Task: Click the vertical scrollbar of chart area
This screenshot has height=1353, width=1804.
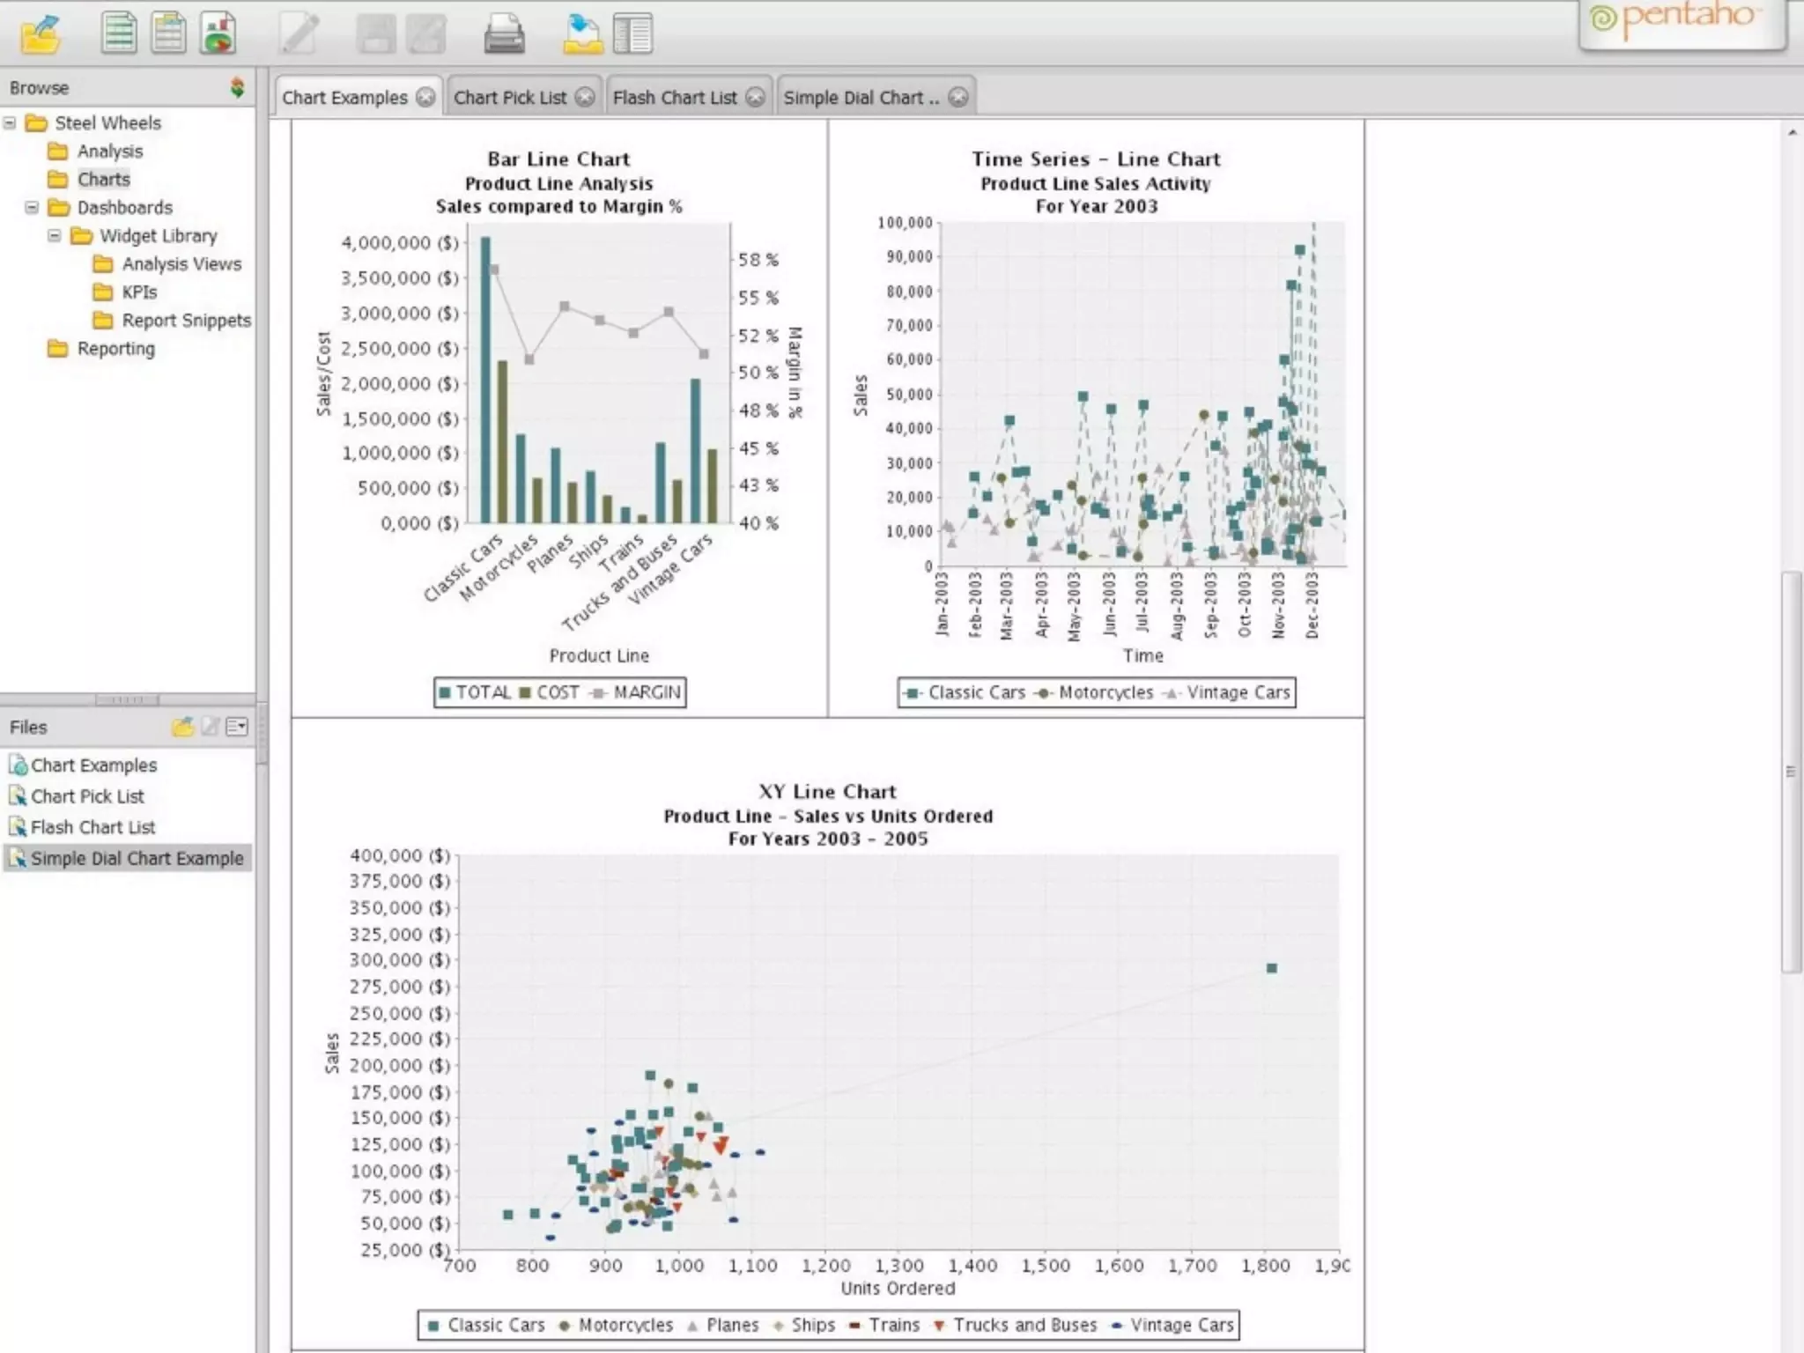Action: coord(1791,771)
